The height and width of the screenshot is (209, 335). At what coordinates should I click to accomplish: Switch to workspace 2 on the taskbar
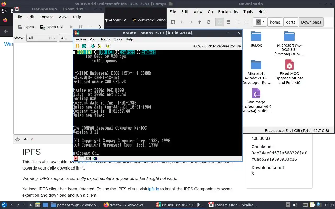click(18, 205)
